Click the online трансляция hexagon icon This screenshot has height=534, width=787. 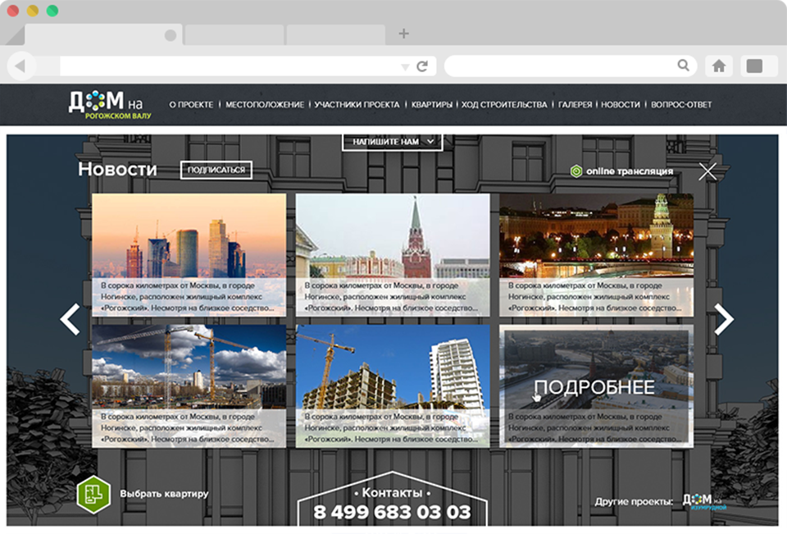coord(576,171)
